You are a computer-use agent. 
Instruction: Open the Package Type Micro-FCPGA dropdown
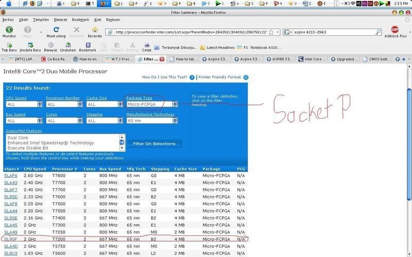pos(152,104)
